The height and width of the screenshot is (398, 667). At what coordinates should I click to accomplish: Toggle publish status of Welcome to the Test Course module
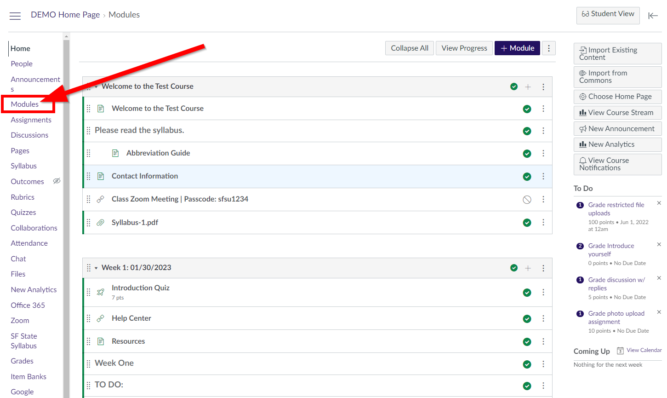pos(514,87)
